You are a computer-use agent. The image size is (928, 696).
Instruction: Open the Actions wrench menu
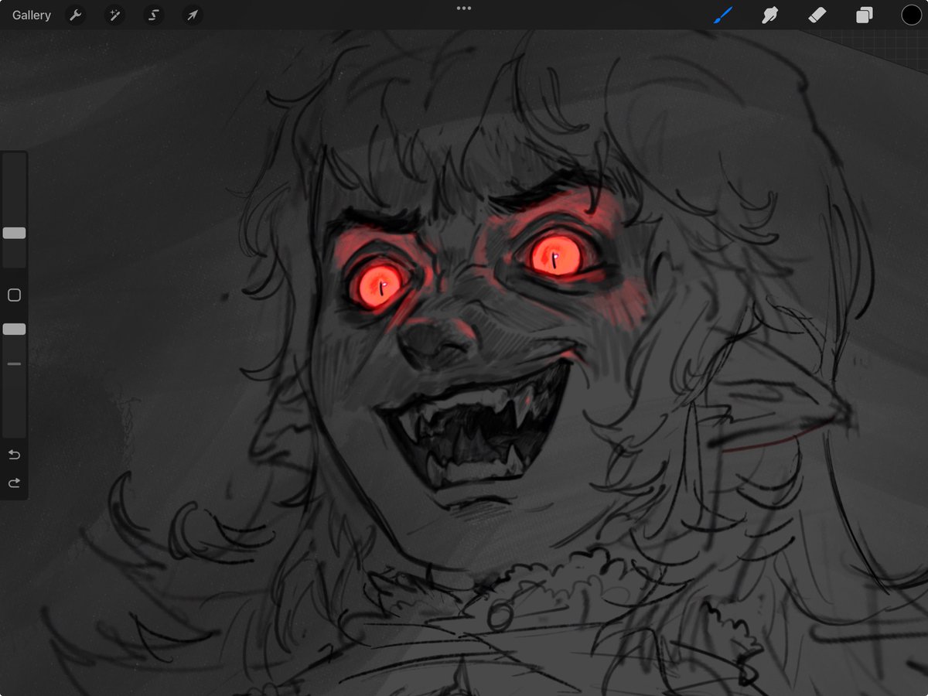(75, 15)
